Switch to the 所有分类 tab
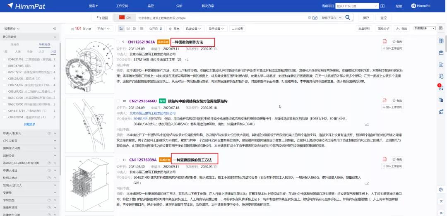The width and height of the screenshot is (447, 216). click(44, 44)
